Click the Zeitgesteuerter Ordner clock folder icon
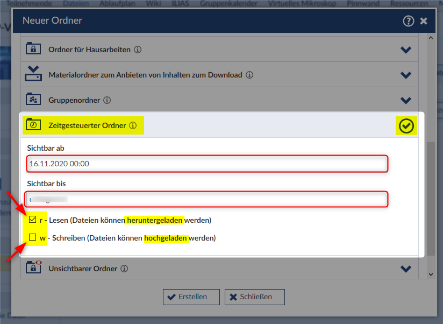443x324 pixels. (x=33, y=125)
